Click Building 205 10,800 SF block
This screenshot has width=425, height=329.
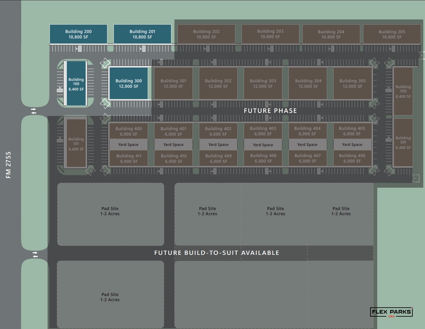[392, 34]
